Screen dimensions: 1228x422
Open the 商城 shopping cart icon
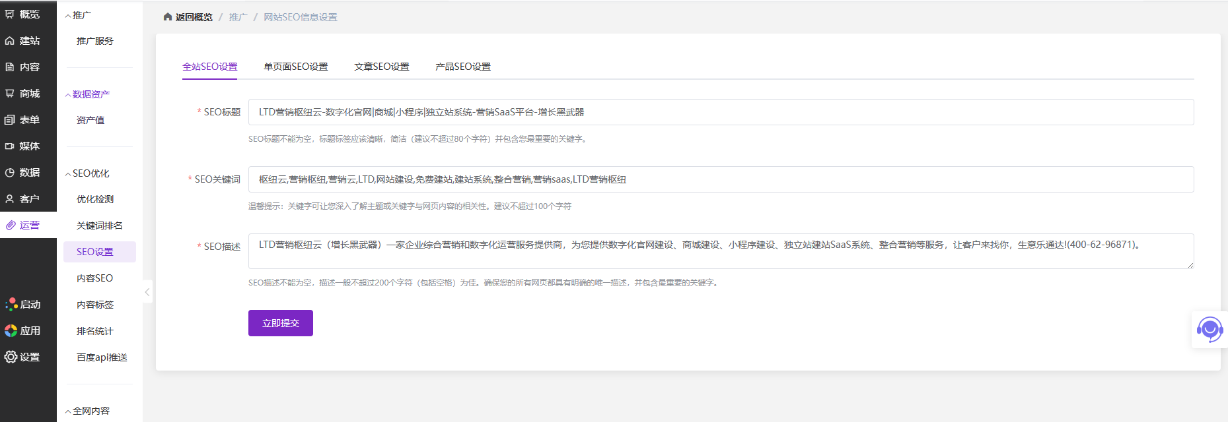click(10, 93)
